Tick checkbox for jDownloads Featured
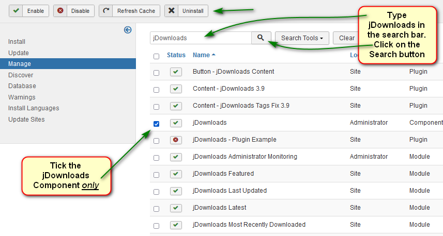The height and width of the screenshot is (236, 443). (x=156, y=175)
